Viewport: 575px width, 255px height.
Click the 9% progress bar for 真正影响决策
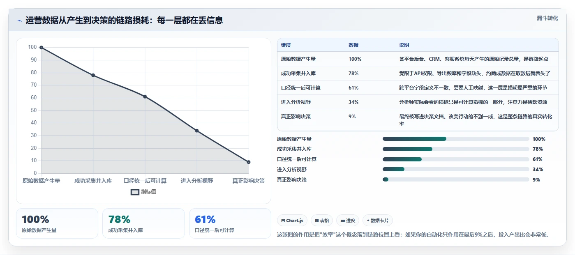point(456,179)
